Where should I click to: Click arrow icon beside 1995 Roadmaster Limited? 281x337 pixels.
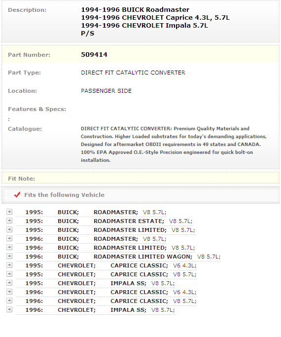pyautogui.click(x=9, y=229)
